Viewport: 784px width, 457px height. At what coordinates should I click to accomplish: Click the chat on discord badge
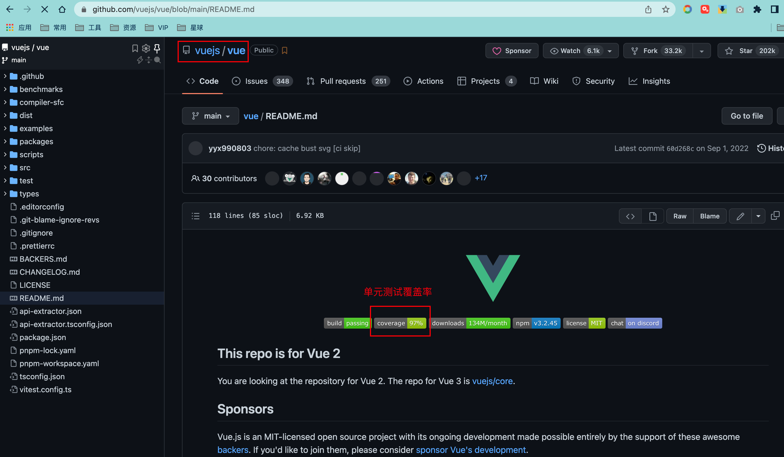[x=635, y=323]
